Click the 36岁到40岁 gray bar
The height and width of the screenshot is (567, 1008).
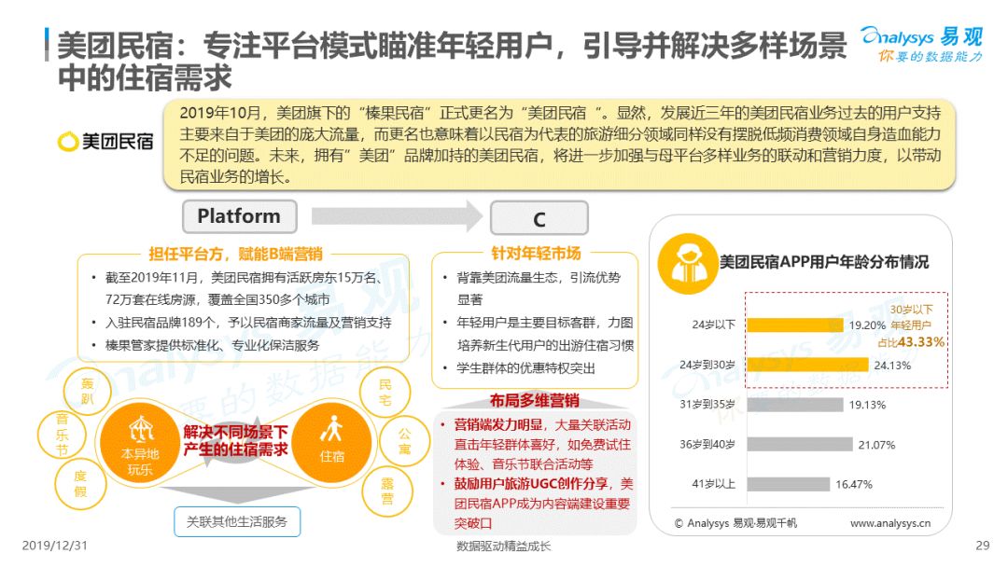(x=800, y=444)
